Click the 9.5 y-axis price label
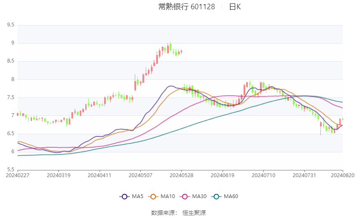This screenshot has width=357, height=217. click(10, 25)
